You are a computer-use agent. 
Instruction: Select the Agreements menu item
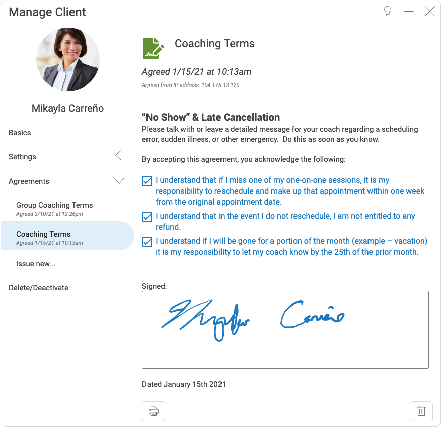coord(29,181)
